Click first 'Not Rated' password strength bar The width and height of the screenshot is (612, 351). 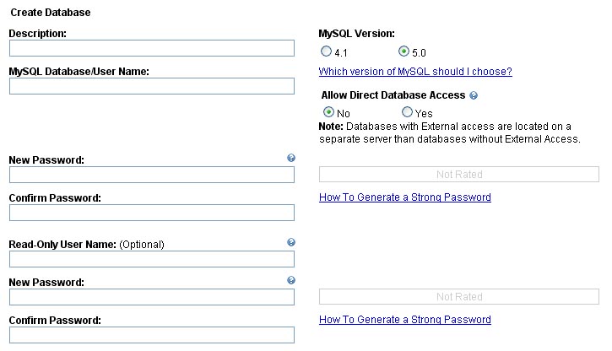(x=459, y=175)
